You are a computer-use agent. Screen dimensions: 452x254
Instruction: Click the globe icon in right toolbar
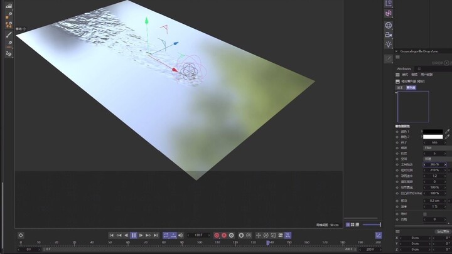pos(389,25)
